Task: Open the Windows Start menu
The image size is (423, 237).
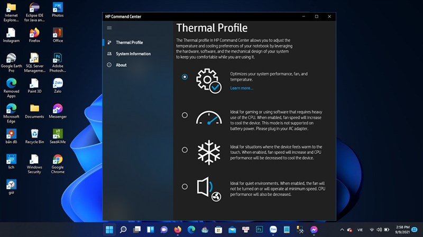Action: point(109,230)
